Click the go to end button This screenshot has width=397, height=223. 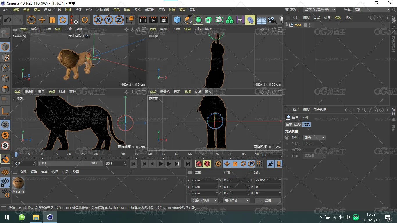tap(188, 164)
